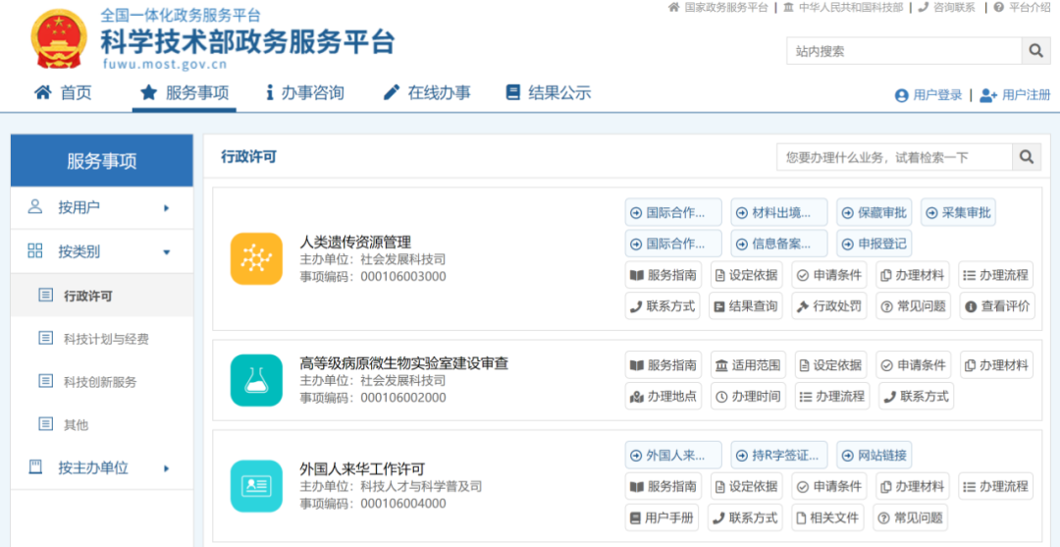Click the orange molecule icon for 人类遗传资源管理
This screenshot has width=1060, height=547.
coord(256,259)
